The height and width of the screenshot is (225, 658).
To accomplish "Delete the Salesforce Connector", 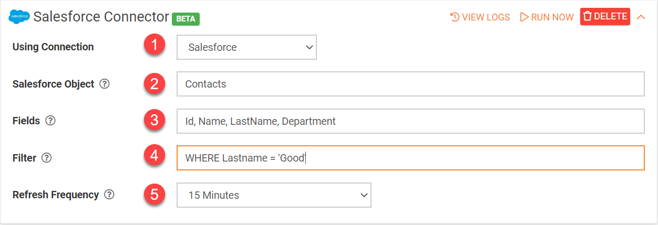I will pos(605,16).
